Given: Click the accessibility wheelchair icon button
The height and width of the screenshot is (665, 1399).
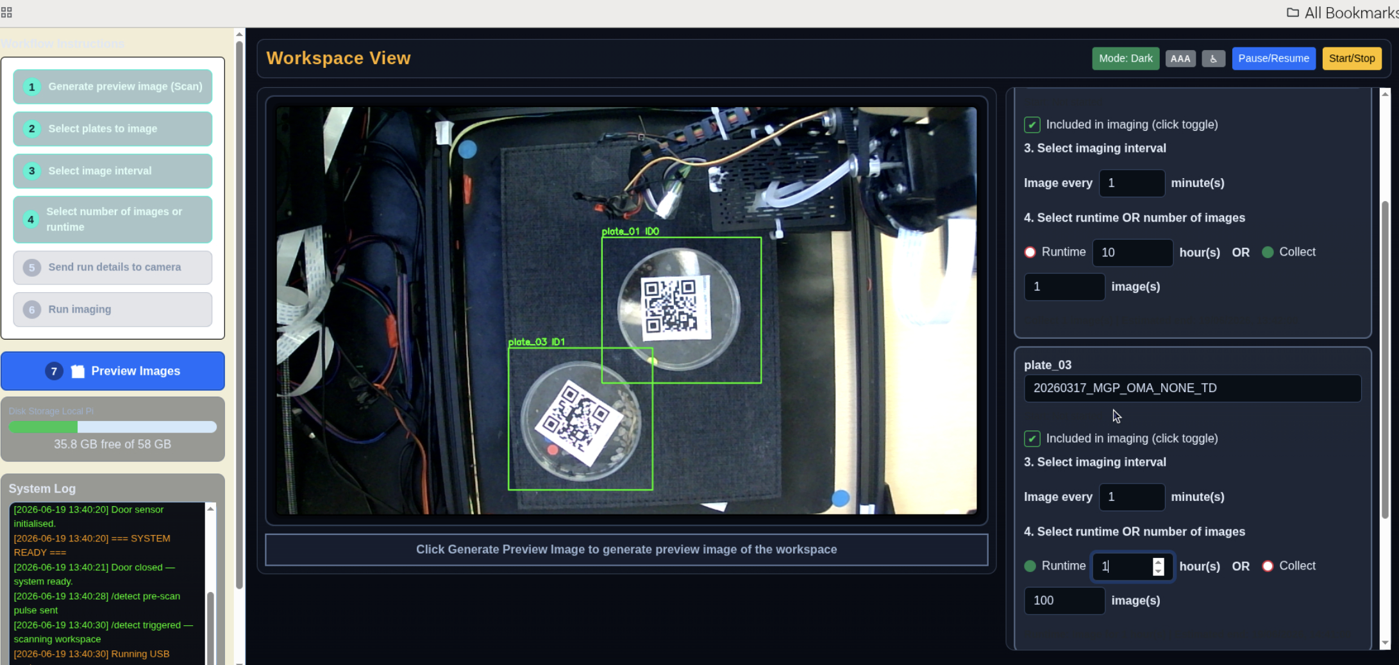Looking at the screenshot, I should [1213, 58].
